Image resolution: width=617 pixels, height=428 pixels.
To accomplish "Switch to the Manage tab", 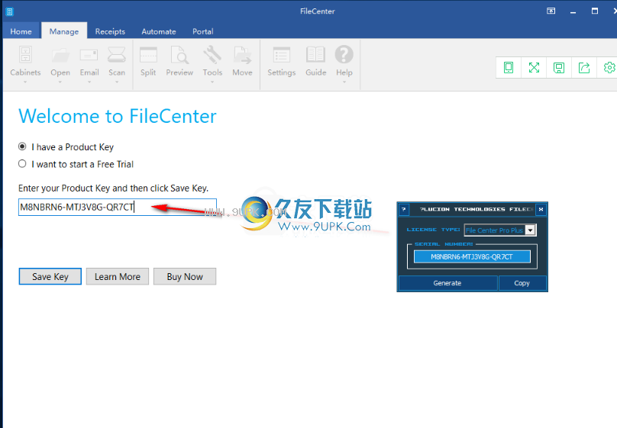I will click(64, 31).
